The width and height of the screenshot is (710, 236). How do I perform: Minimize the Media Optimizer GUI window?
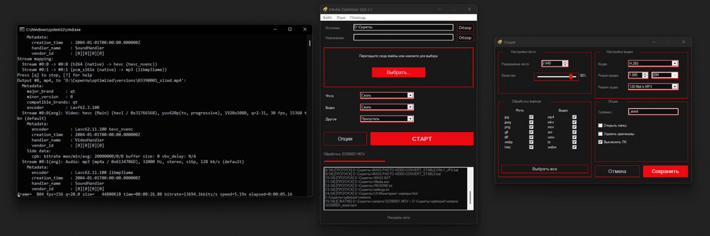439,9
